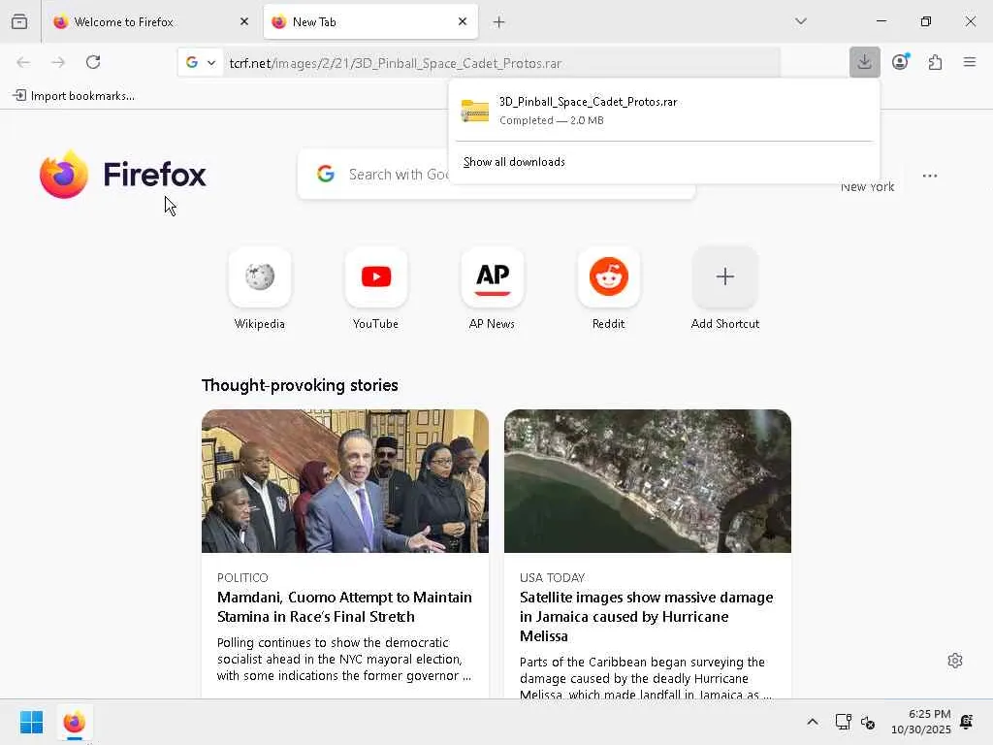
Task: Open the clock and date in the taskbar
Action: [x=921, y=722]
